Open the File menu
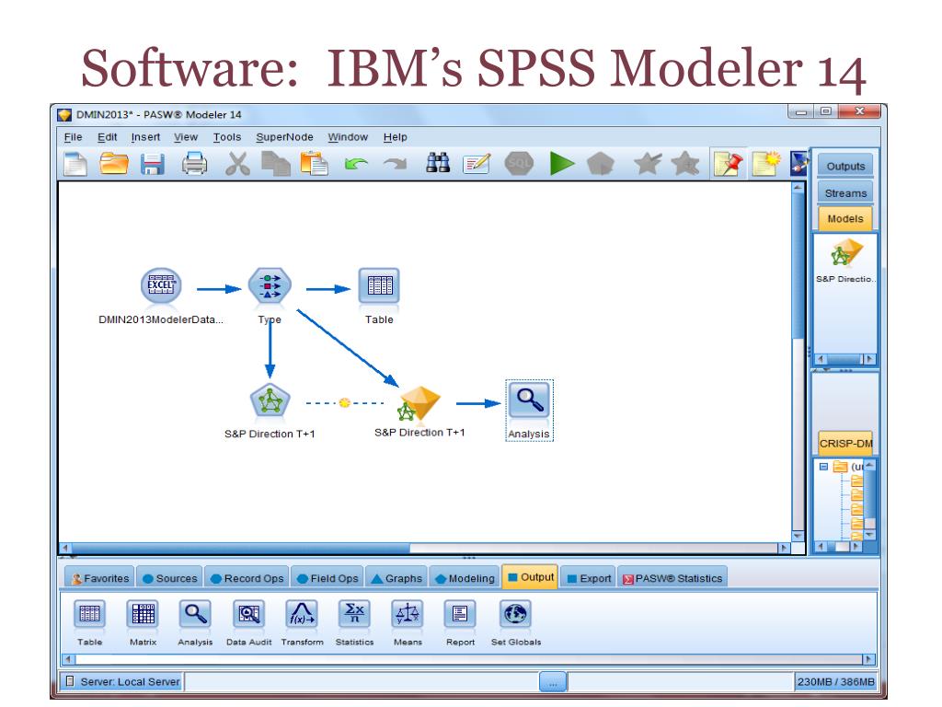Screen dimensions: 942x707 coord(73,137)
